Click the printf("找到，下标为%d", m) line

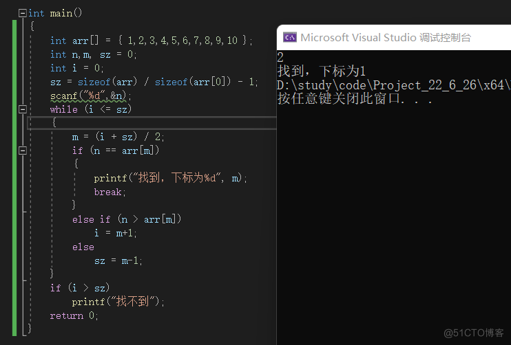click(x=170, y=178)
